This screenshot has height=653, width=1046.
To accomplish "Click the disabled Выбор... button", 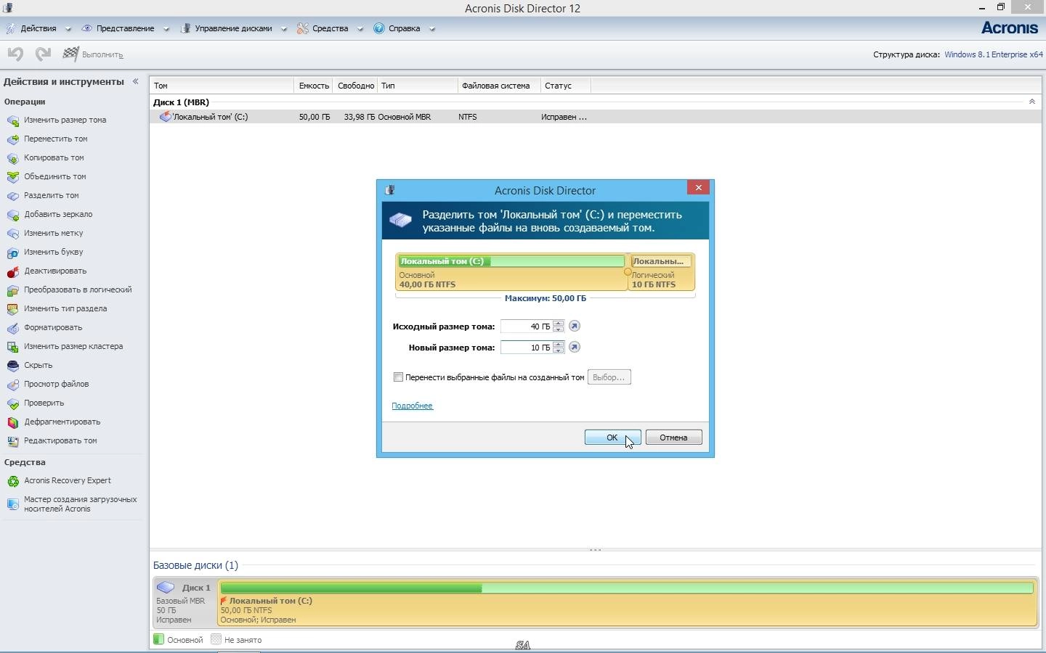I will click(x=609, y=377).
